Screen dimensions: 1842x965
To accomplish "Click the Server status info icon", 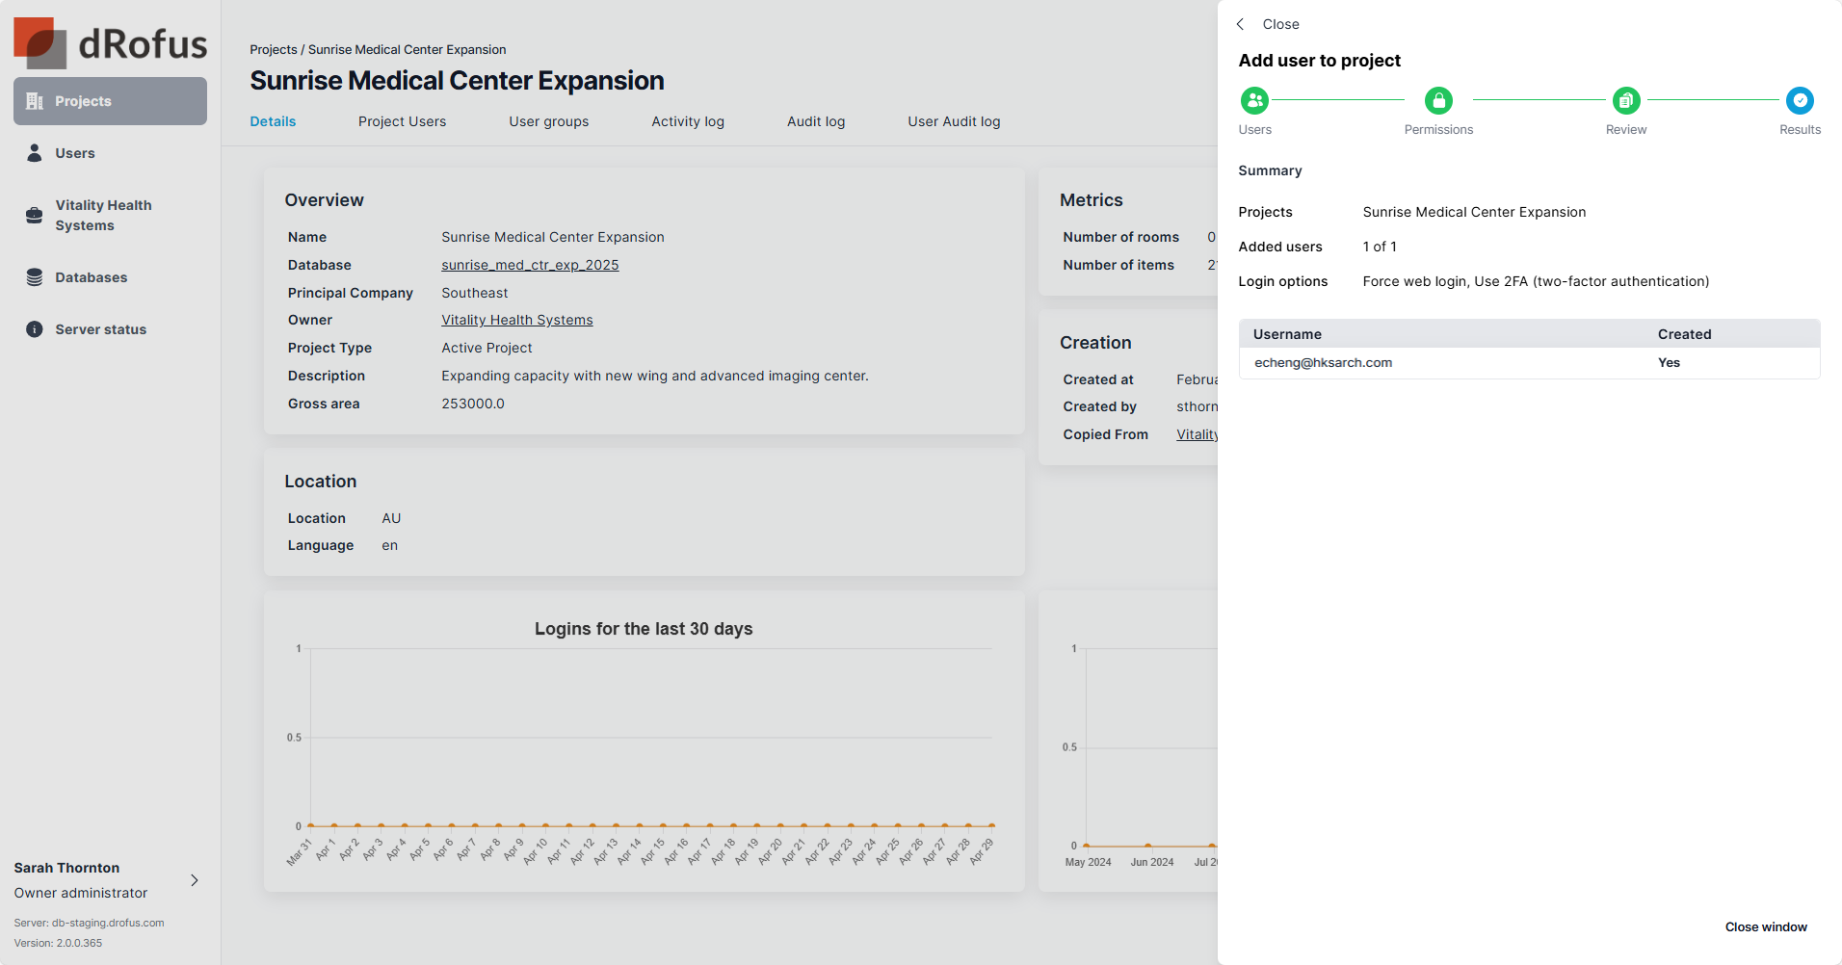I will pos(35,329).
